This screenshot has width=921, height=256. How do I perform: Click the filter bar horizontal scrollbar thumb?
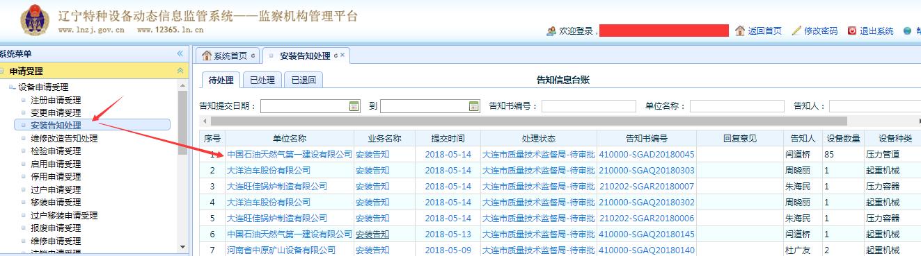[529, 121]
